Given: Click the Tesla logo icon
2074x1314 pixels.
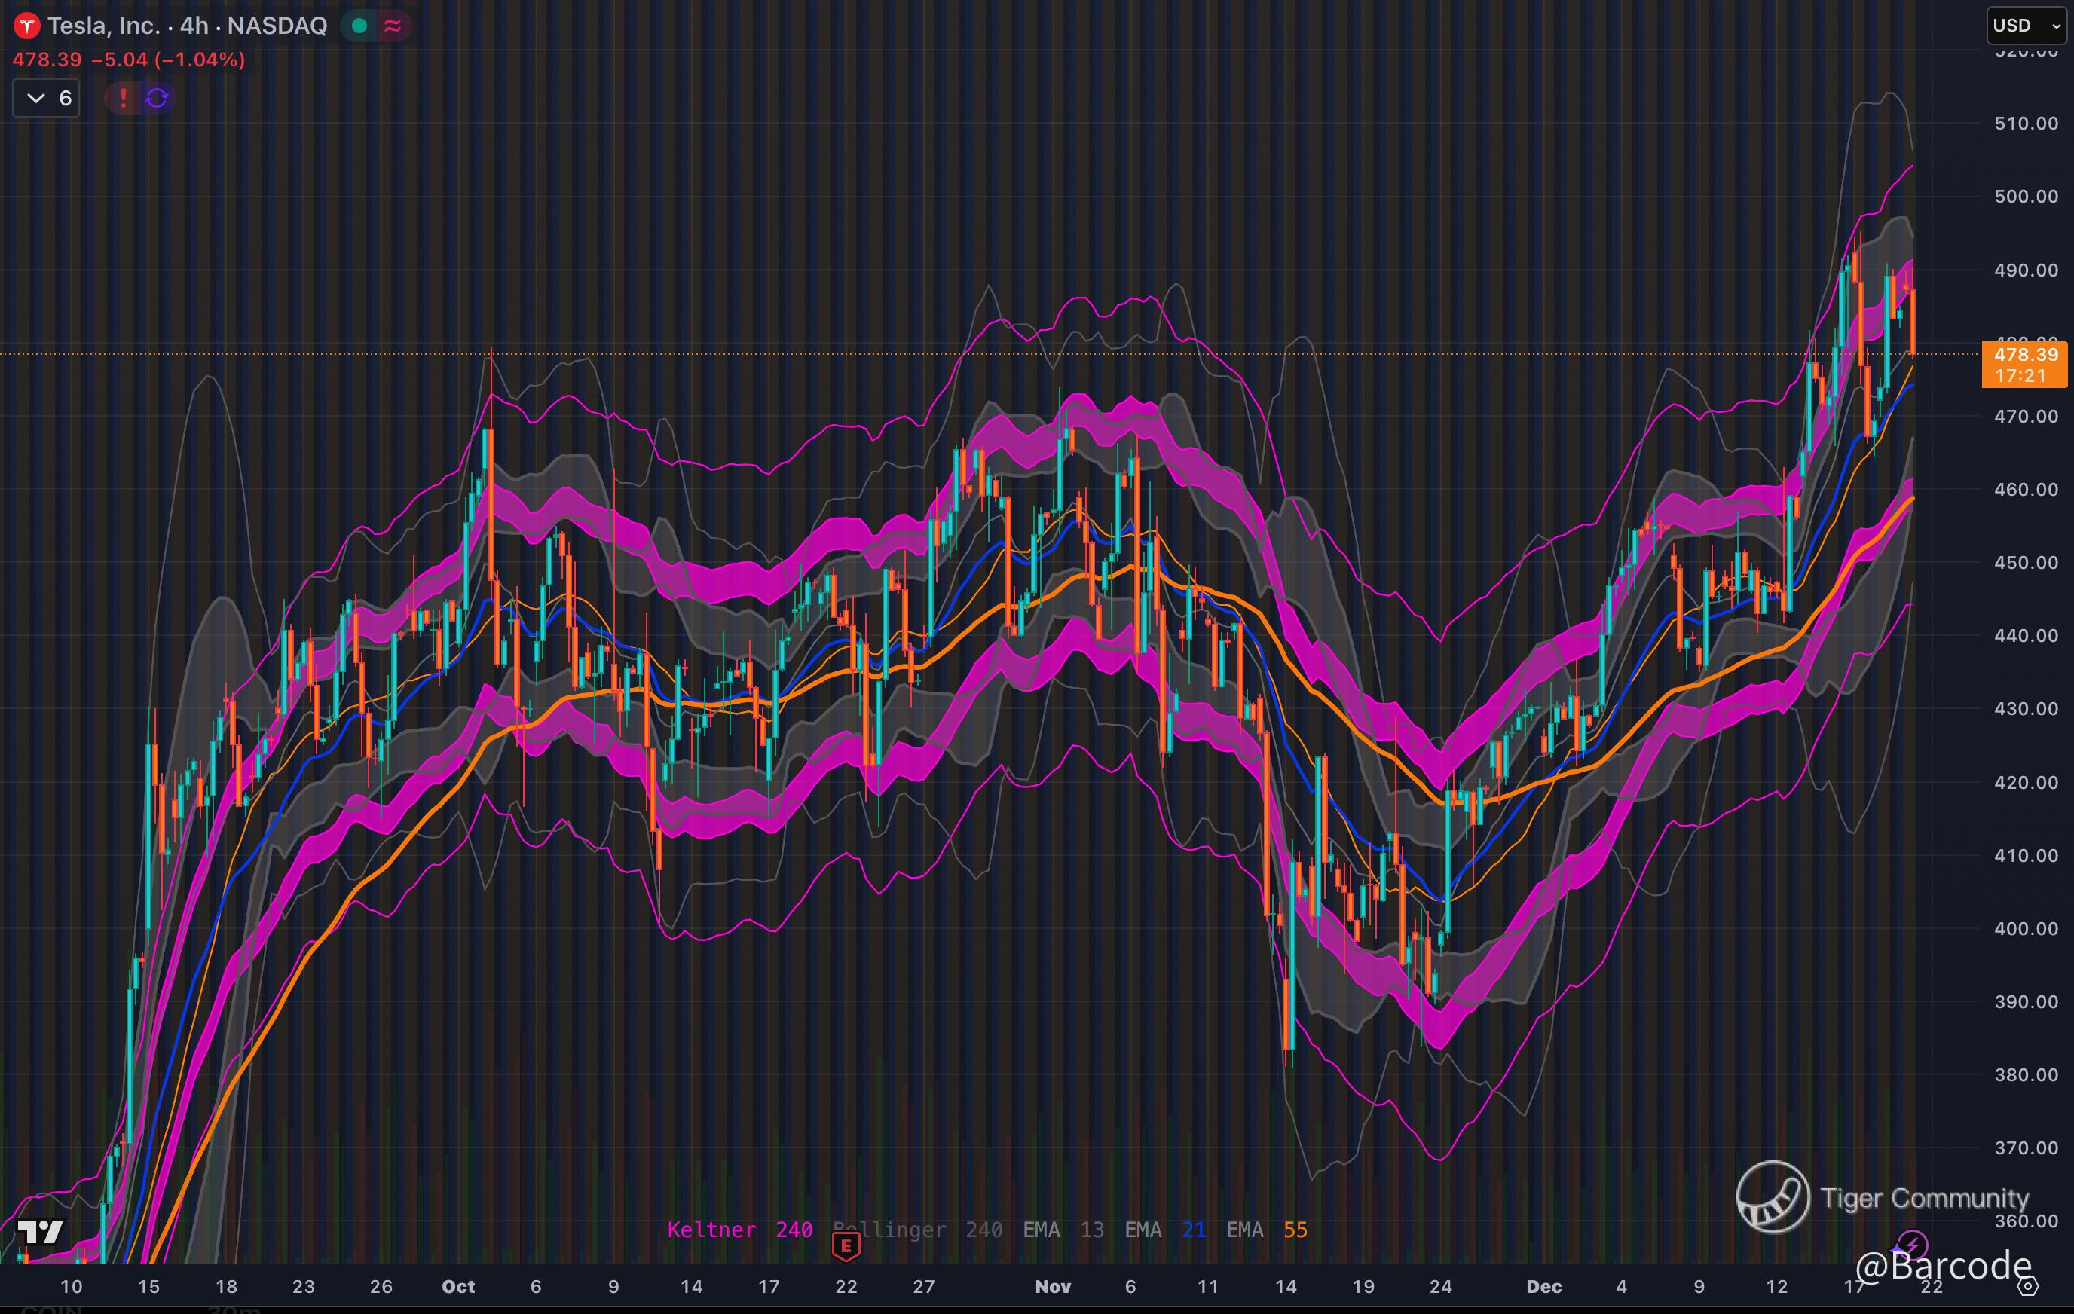Looking at the screenshot, I should click(x=26, y=26).
